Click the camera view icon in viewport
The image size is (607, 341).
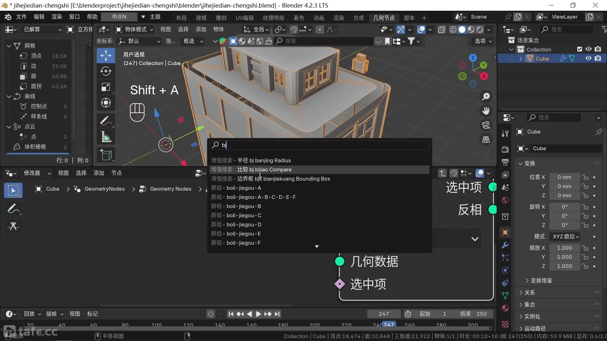(x=486, y=125)
